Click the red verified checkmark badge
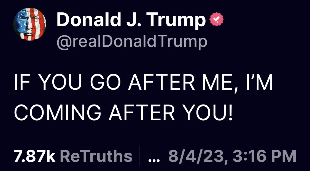This screenshot has height=171, width=310. point(216,20)
